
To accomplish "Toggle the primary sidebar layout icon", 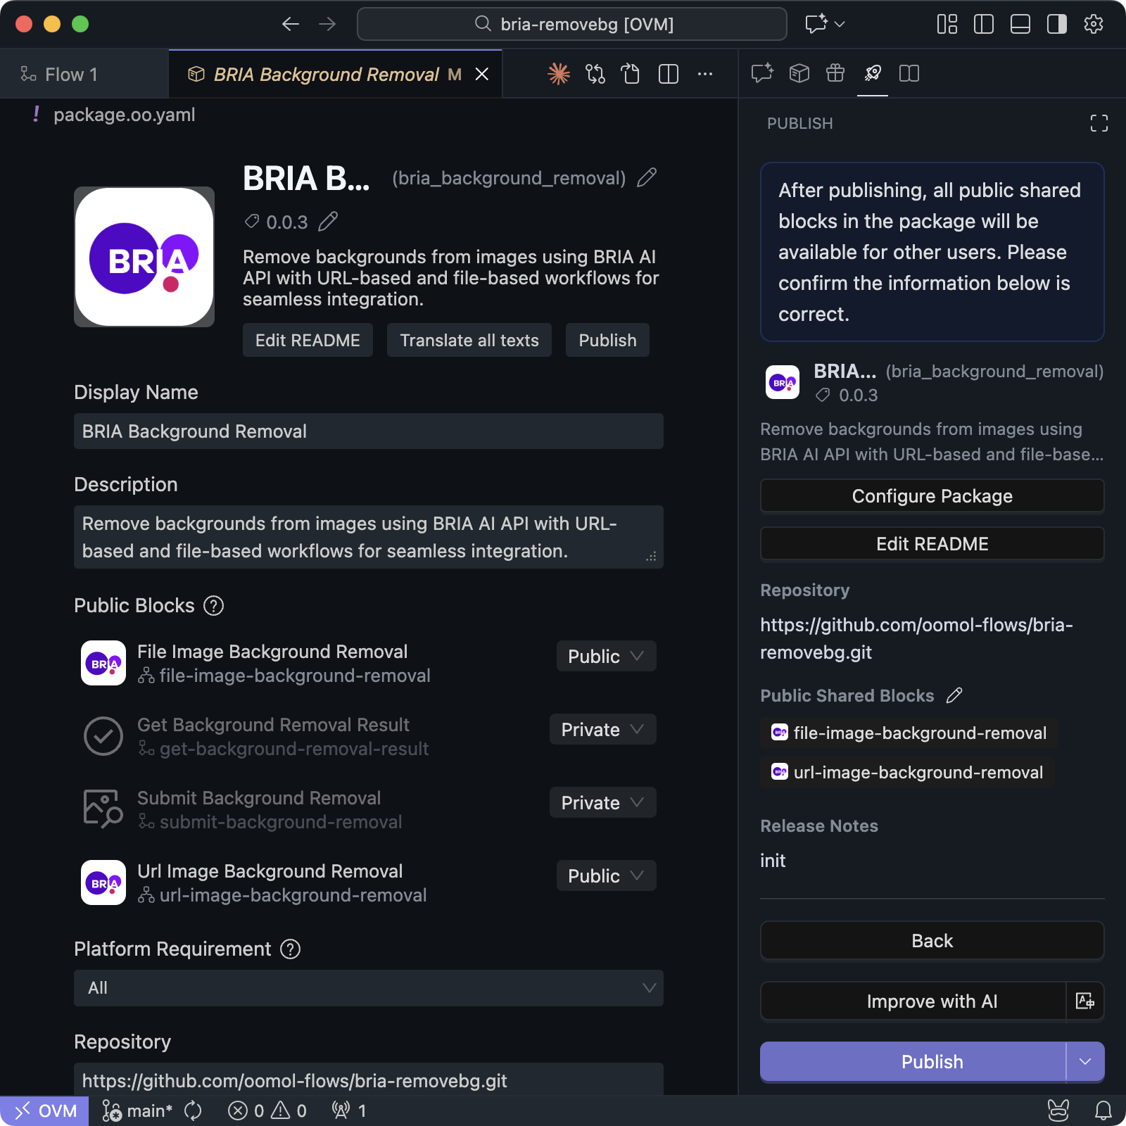I will 983,25.
